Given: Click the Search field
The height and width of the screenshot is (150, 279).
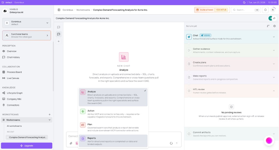Looking at the screenshot, I should (x=246, y=10).
